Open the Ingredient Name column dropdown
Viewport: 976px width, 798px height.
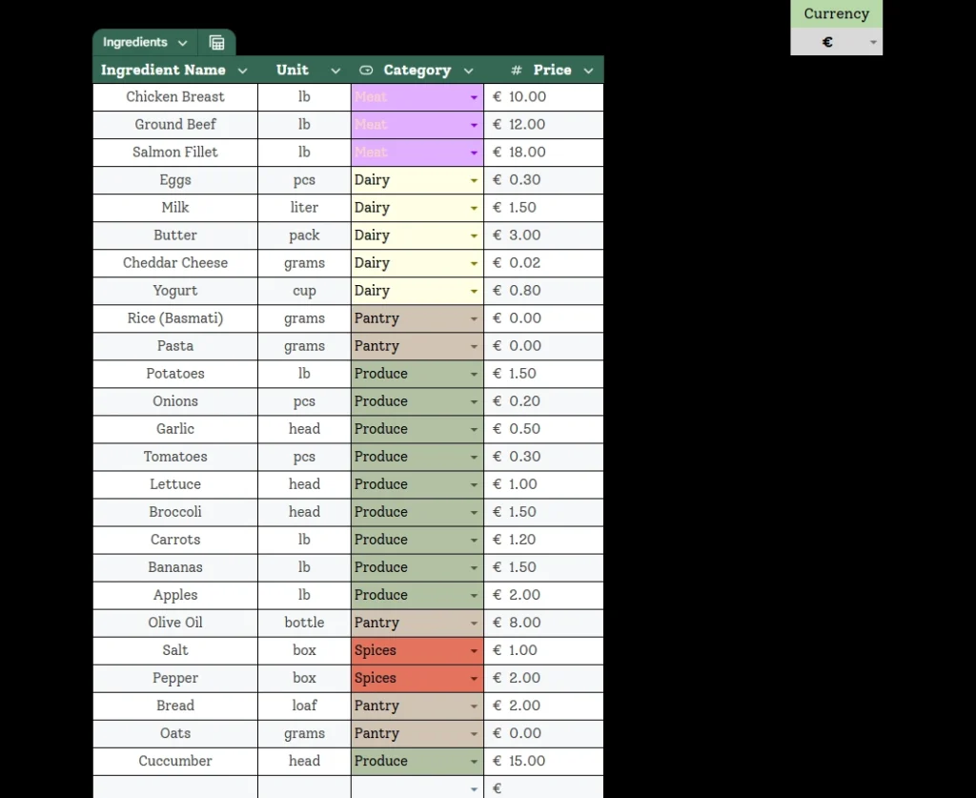pyautogui.click(x=242, y=70)
